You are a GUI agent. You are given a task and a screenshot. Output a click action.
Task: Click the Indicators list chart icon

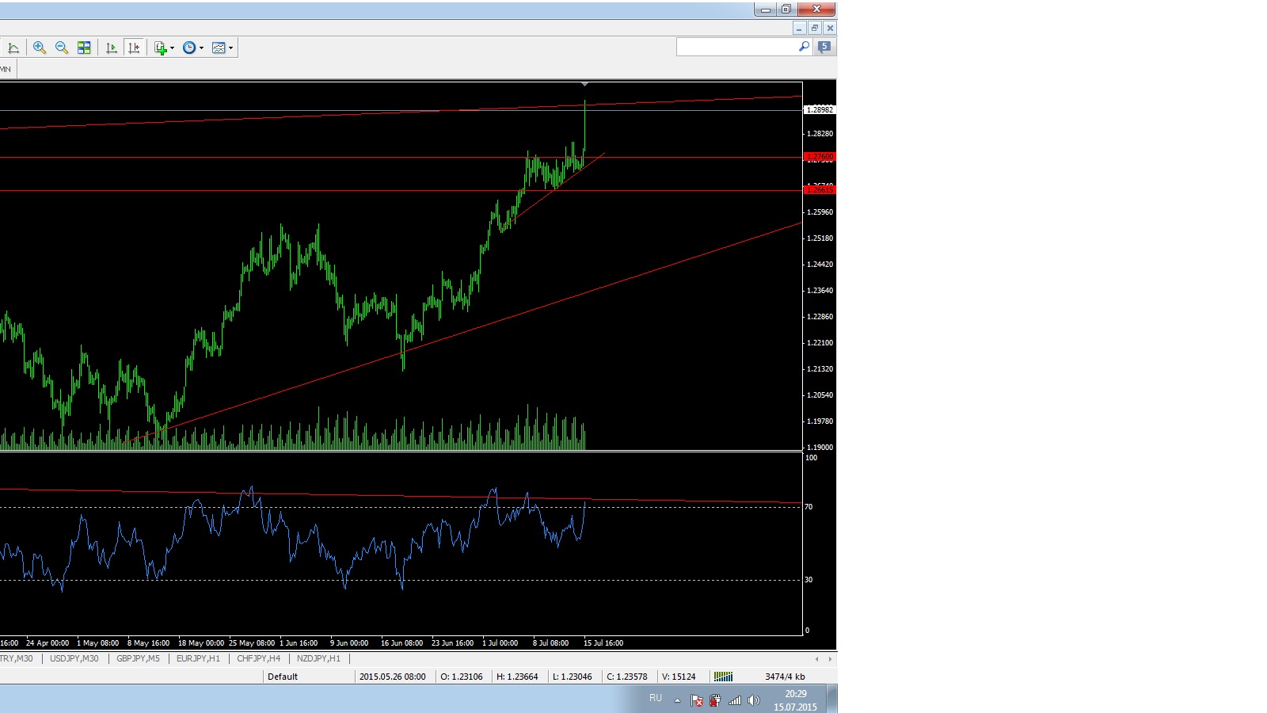[x=13, y=48]
